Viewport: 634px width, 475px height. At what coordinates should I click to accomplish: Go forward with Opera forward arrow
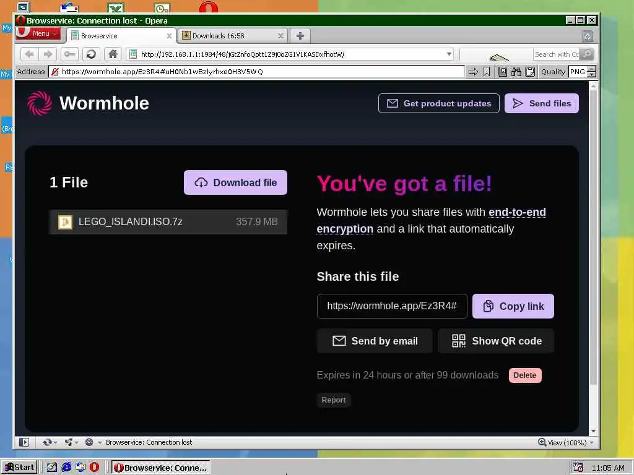click(x=48, y=54)
